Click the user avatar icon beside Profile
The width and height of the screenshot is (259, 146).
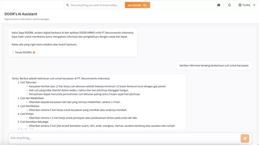[x=240, y=5]
